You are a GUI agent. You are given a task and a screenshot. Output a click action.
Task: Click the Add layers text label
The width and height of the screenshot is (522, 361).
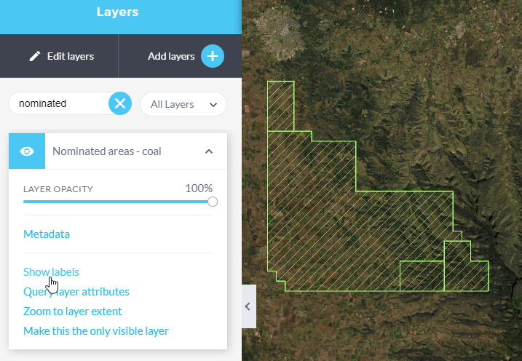(171, 56)
